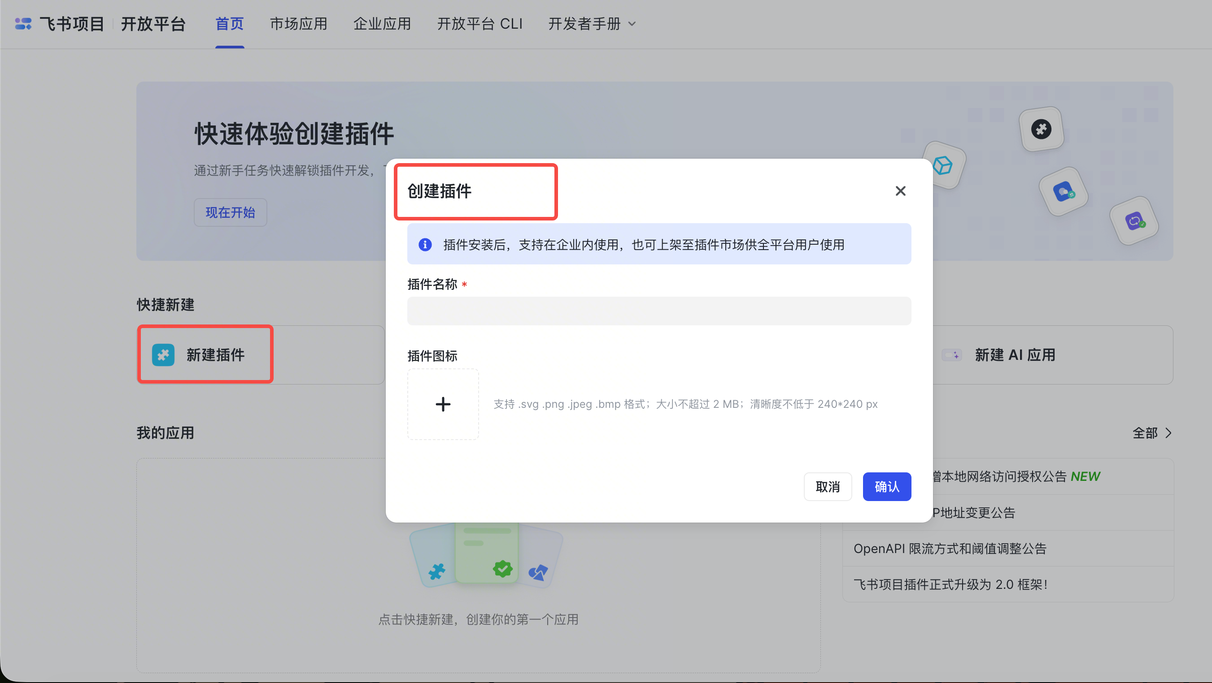Click the 飞书项目 logo icon

pyautogui.click(x=23, y=23)
